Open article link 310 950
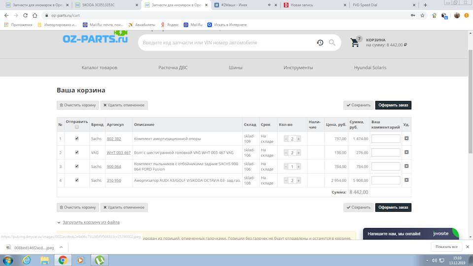 pos(114,180)
